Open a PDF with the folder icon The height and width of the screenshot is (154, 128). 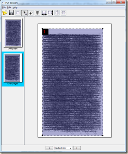(5, 13)
